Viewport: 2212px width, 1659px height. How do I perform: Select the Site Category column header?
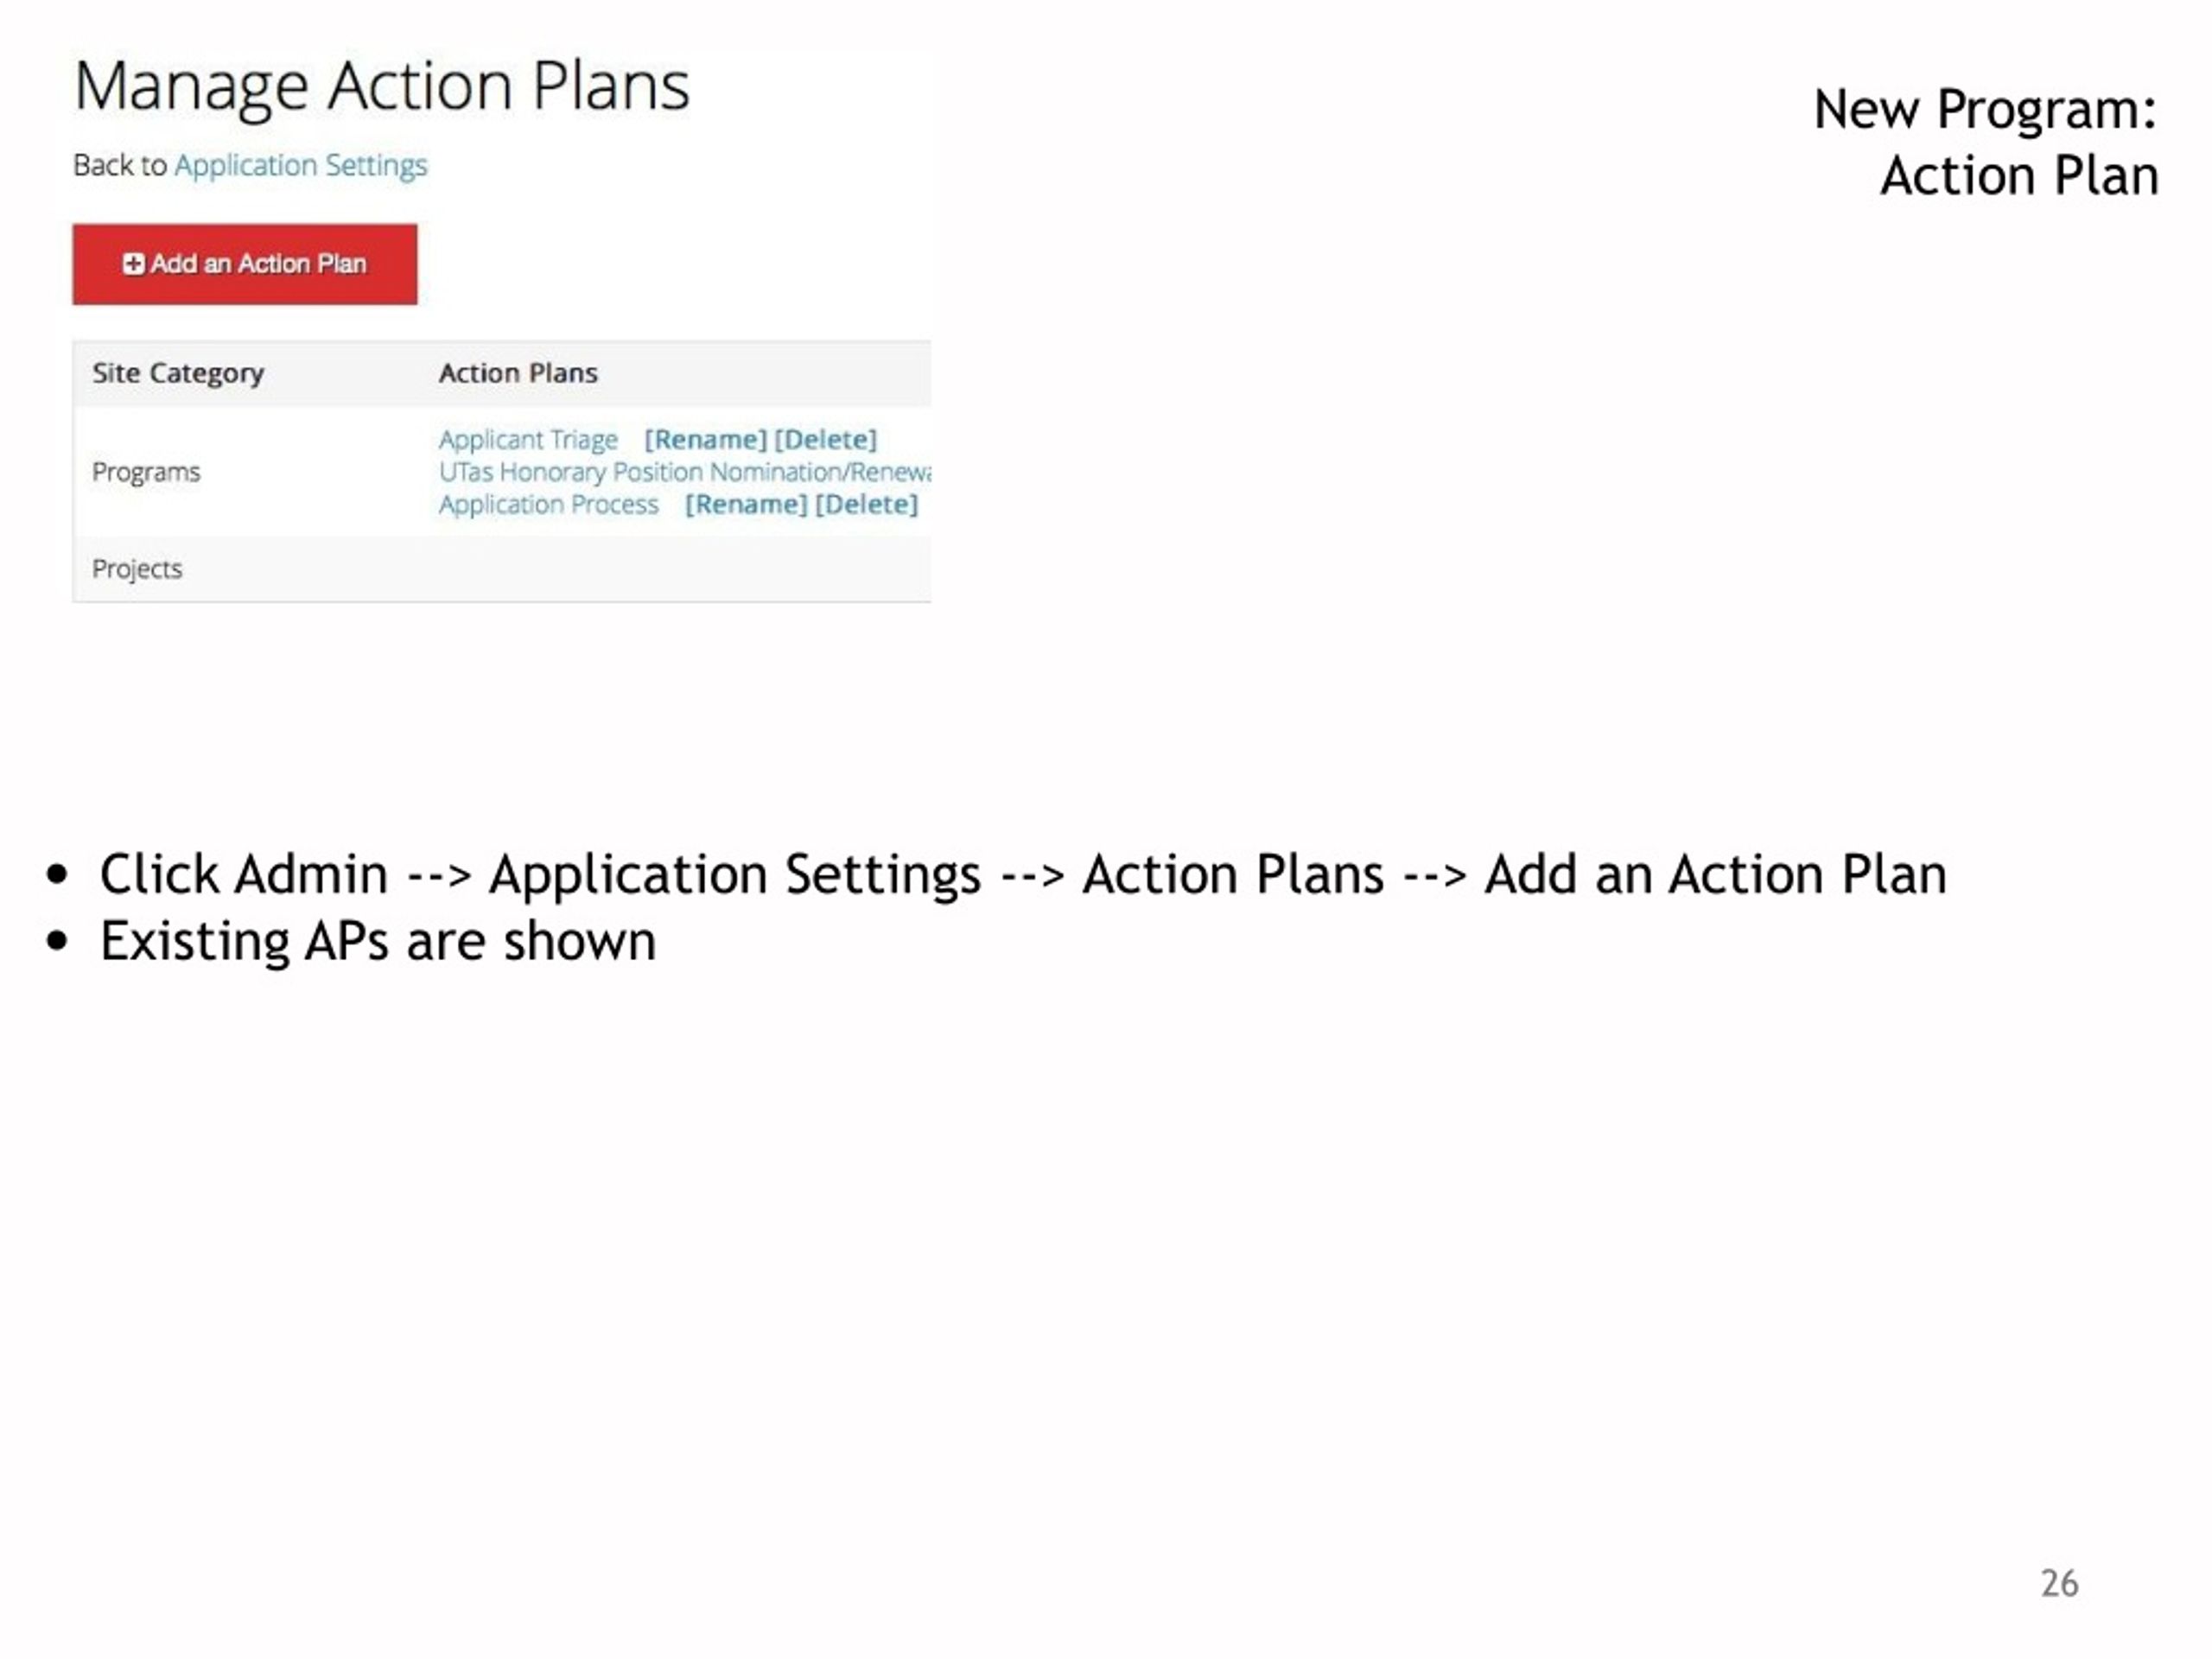click(x=178, y=373)
